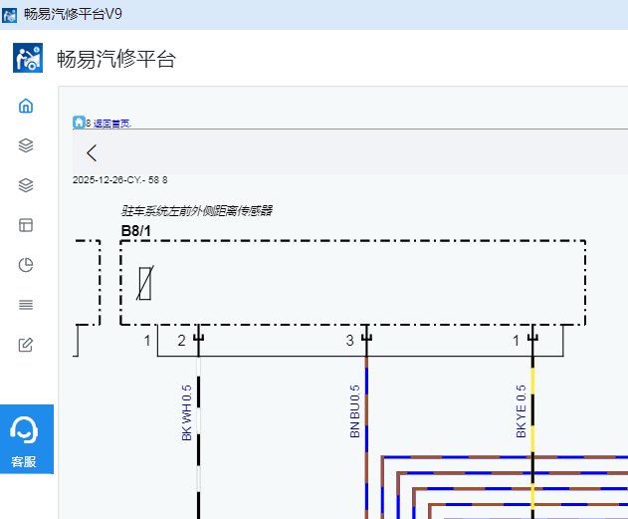Image resolution: width=628 pixels, height=519 pixels.
Task: Open 客服 customer service
Action: pos(27,439)
